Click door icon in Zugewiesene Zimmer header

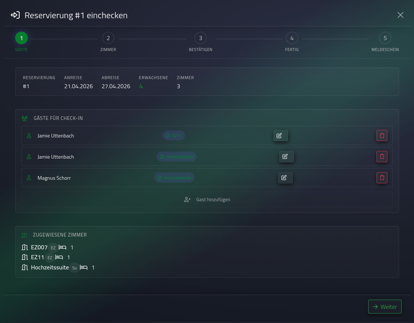pos(24,235)
